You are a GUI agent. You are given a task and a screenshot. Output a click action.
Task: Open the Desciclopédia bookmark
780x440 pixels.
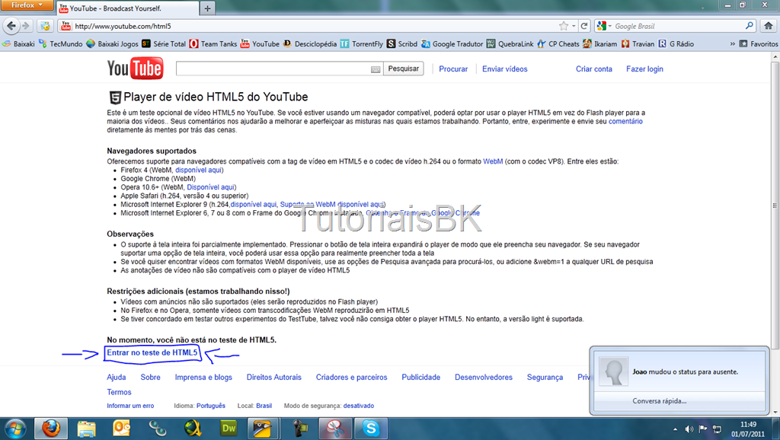pos(310,43)
